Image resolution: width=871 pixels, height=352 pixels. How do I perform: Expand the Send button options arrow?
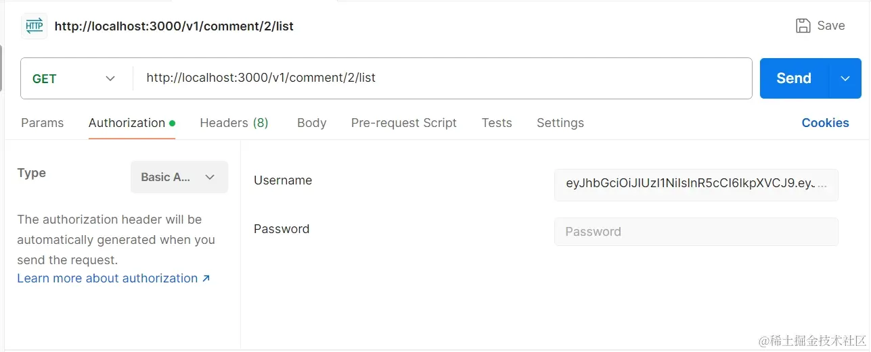click(x=845, y=78)
